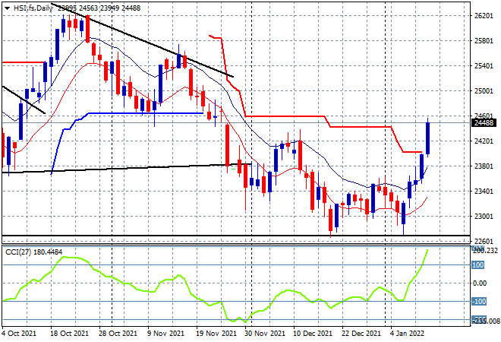Click the divider between chart and CCI pane
The width and height of the screenshot is (501, 342).
click(x=236, y=245)
